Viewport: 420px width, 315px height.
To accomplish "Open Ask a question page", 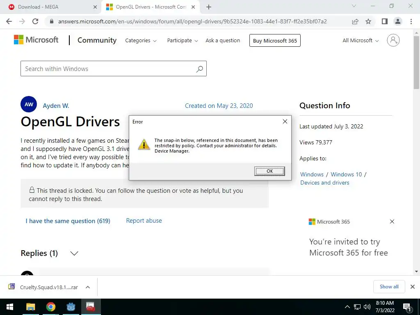I will tap(223, 41).
